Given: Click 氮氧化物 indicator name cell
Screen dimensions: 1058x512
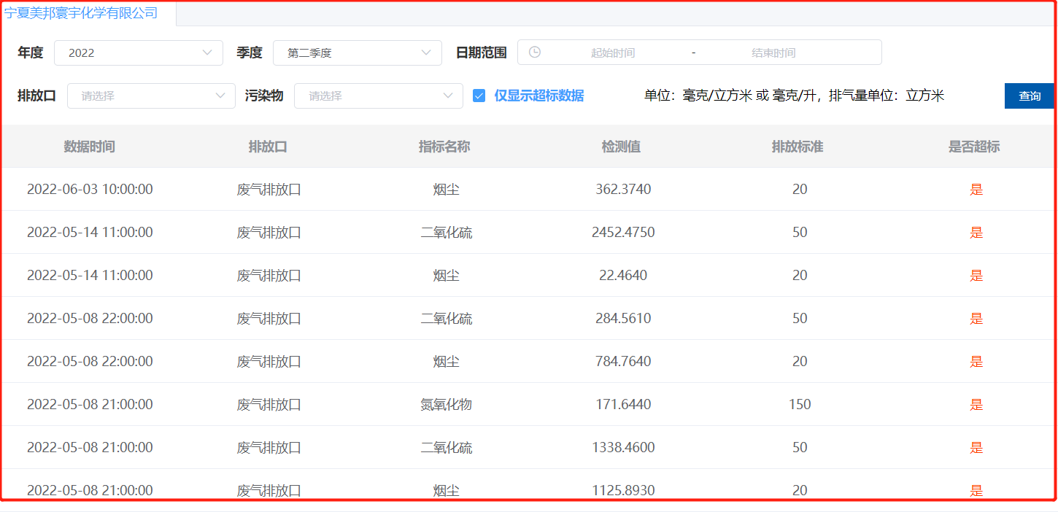Looking at the screenshot, I should click(447, 405).
